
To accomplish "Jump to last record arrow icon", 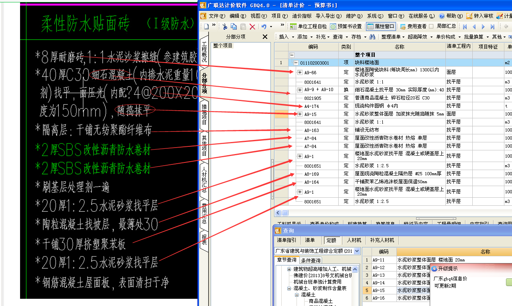I will click(492, 26).
